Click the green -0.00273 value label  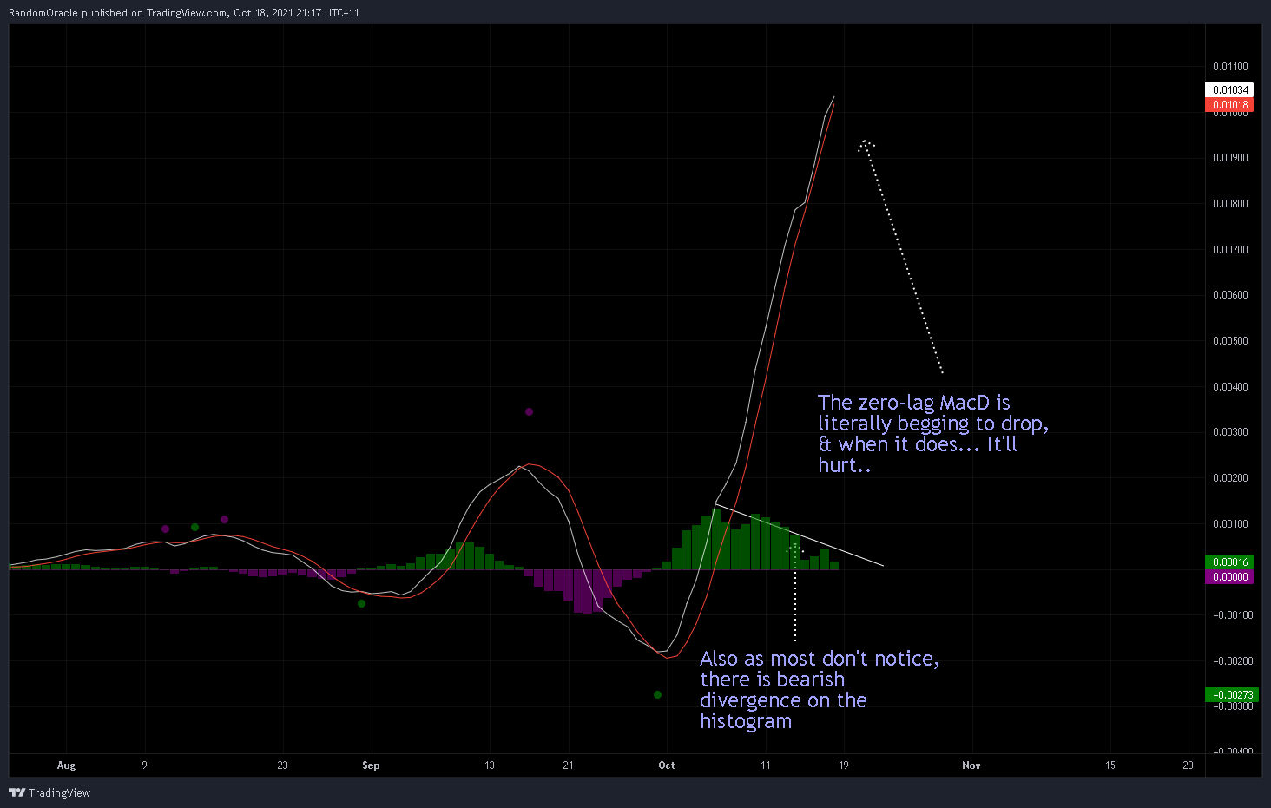pyautogui.click(x=1231, y=695)
